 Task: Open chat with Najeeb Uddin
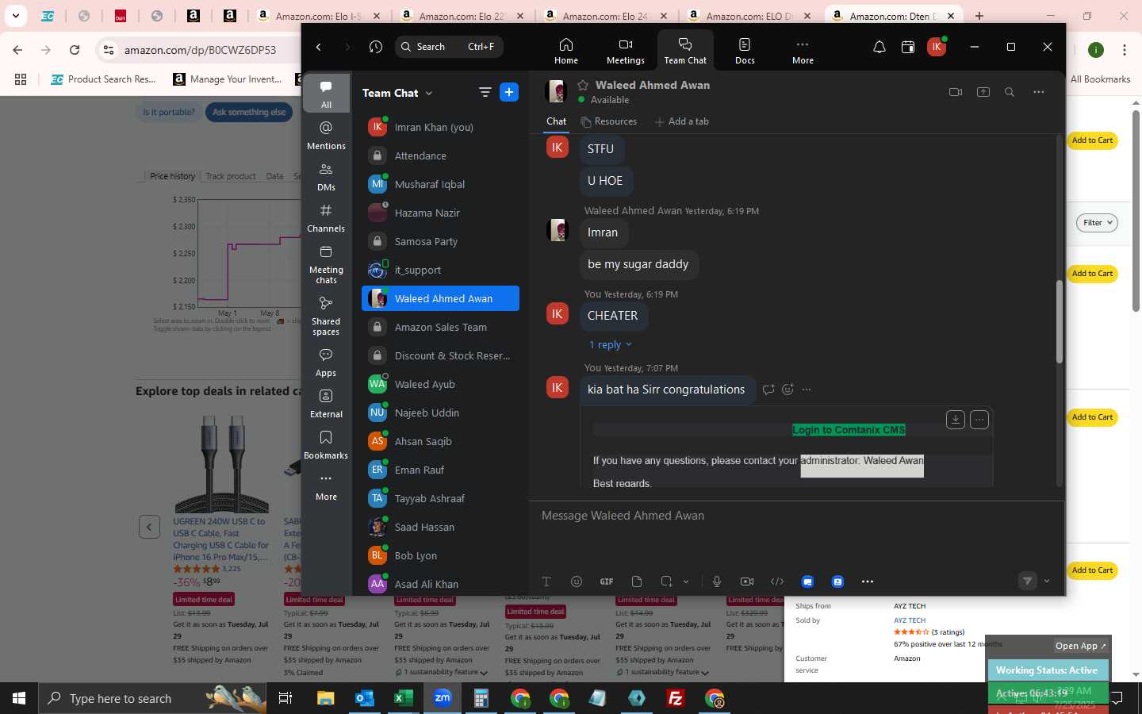[x=440, y=413]
